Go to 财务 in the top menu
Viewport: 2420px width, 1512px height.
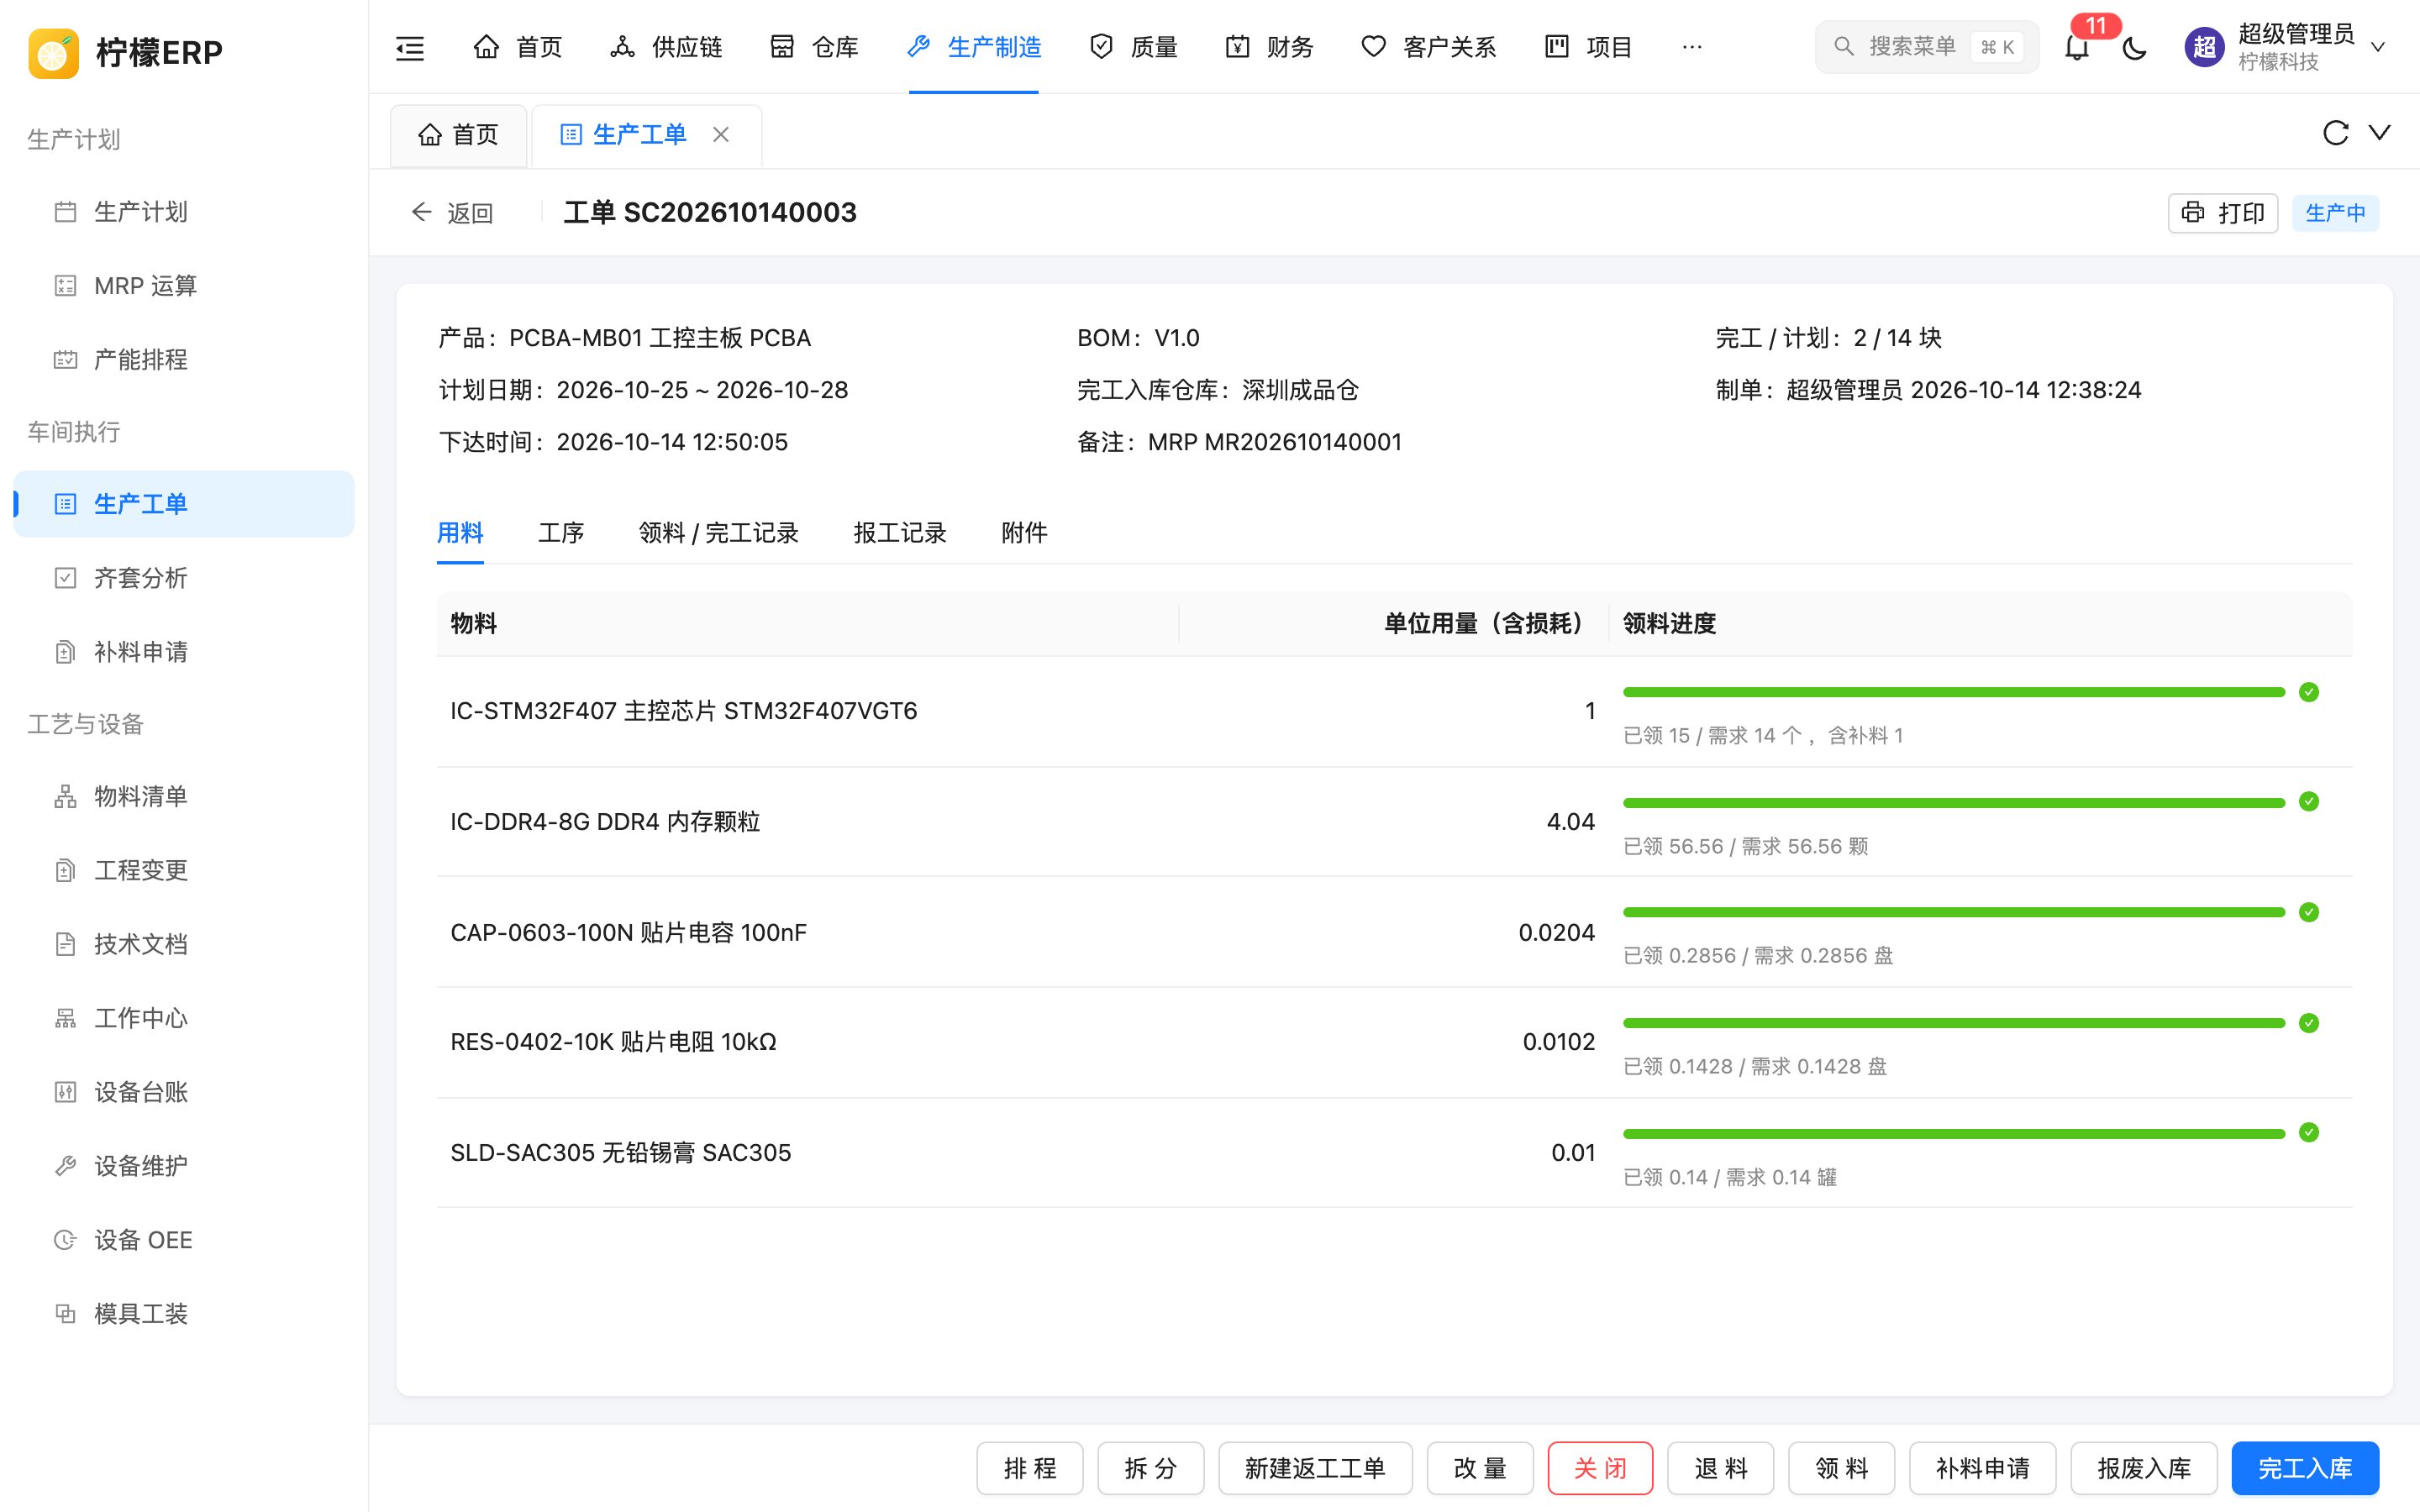[1269, 47]
